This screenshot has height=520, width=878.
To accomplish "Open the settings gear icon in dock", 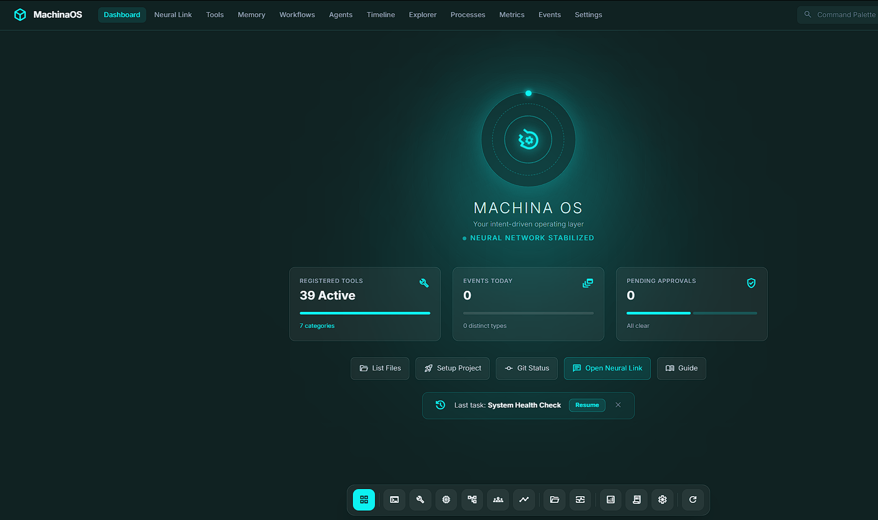I will pos(663,500).
